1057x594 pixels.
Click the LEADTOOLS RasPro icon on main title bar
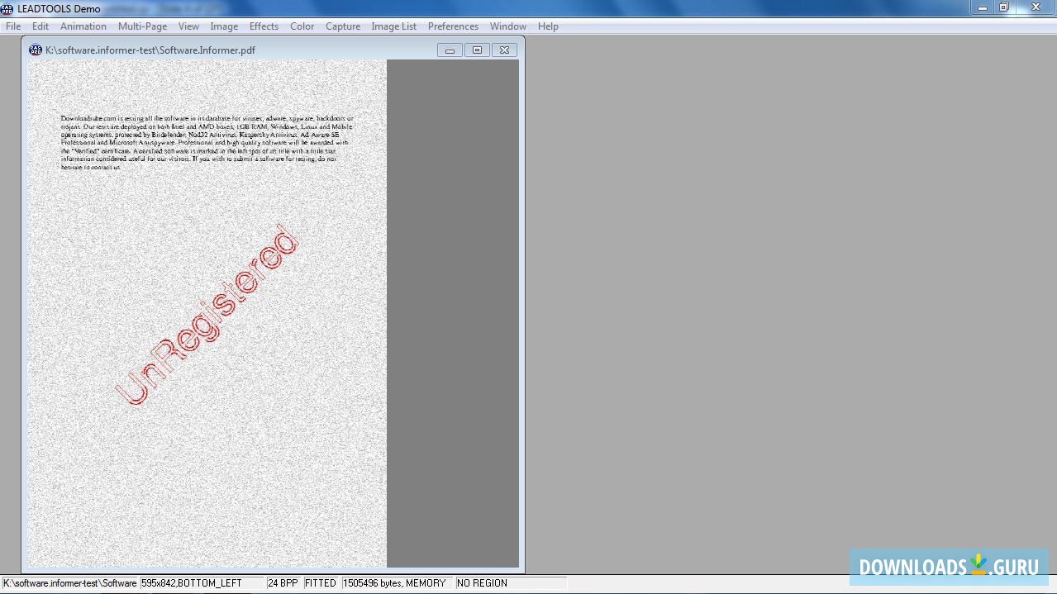(8, 8)
